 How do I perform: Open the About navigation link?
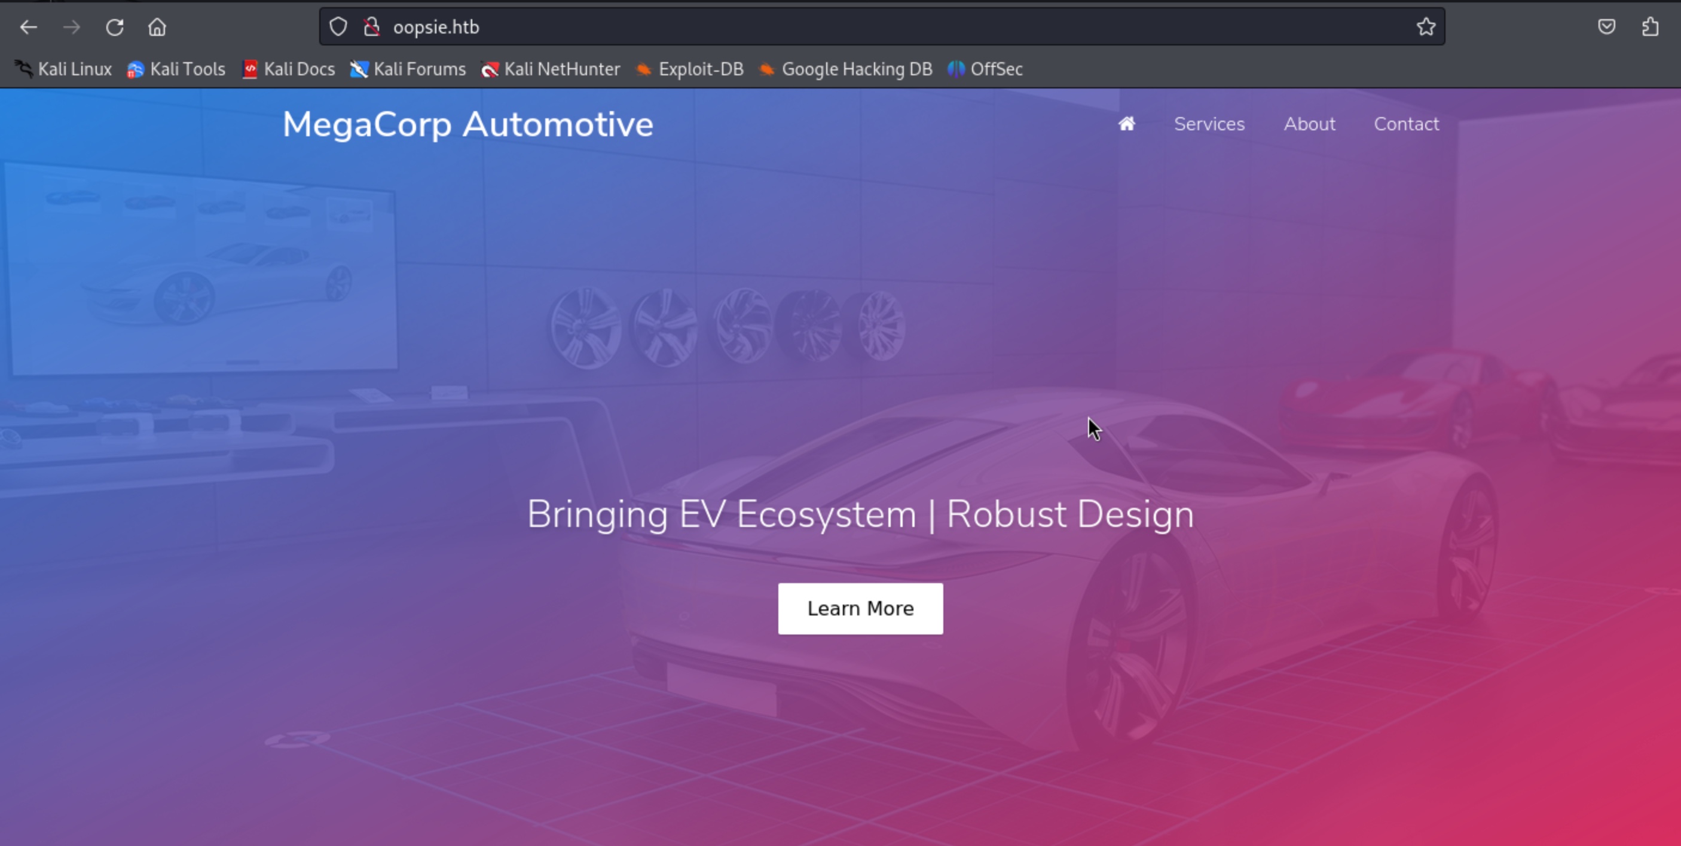[1309, 124]
